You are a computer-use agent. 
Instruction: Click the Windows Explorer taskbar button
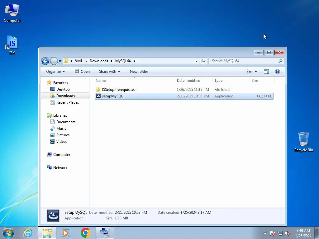[47, 233]
